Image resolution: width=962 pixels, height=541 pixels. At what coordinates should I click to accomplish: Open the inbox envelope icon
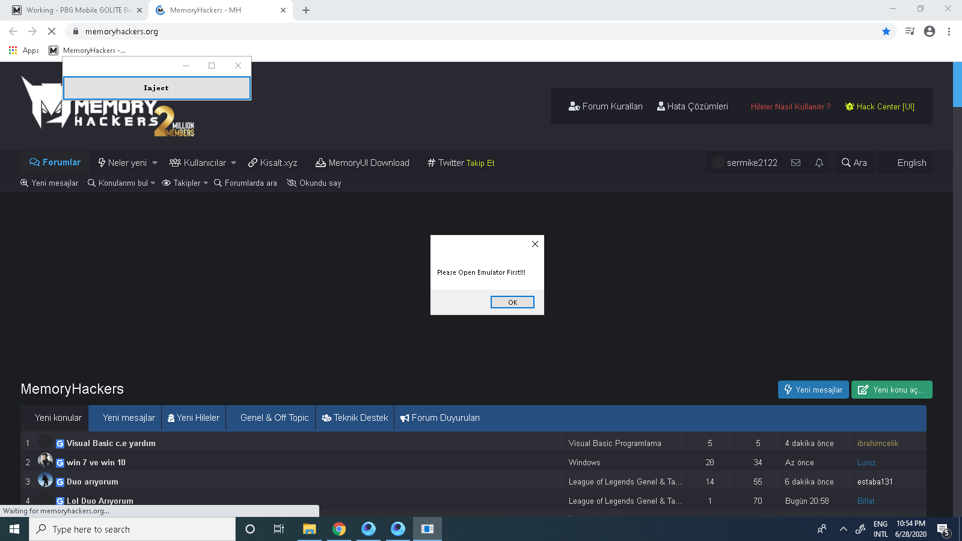tap(795, 163)
